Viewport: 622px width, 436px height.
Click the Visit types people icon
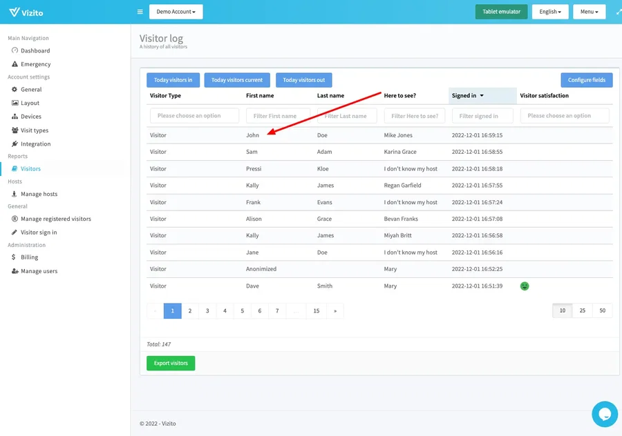click(15, 130)
